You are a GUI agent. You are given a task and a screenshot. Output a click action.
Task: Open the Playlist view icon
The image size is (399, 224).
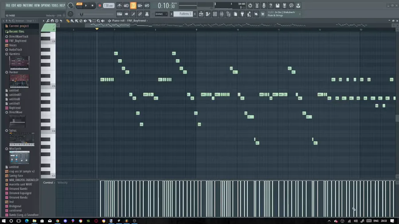click(x=201, y=14)
